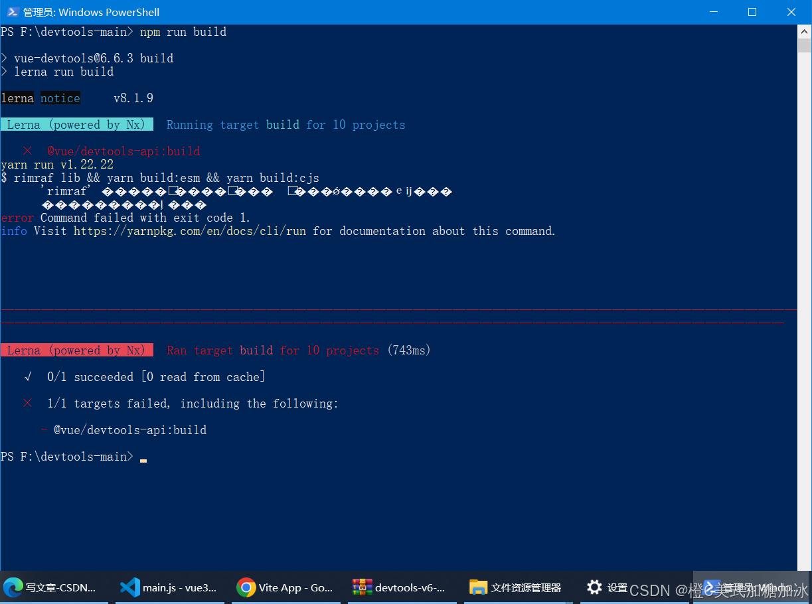Click the teal 'Lerna (powered by Nx)' badge
This screenshot has width=812, height=604.
[x=77, y=125]
